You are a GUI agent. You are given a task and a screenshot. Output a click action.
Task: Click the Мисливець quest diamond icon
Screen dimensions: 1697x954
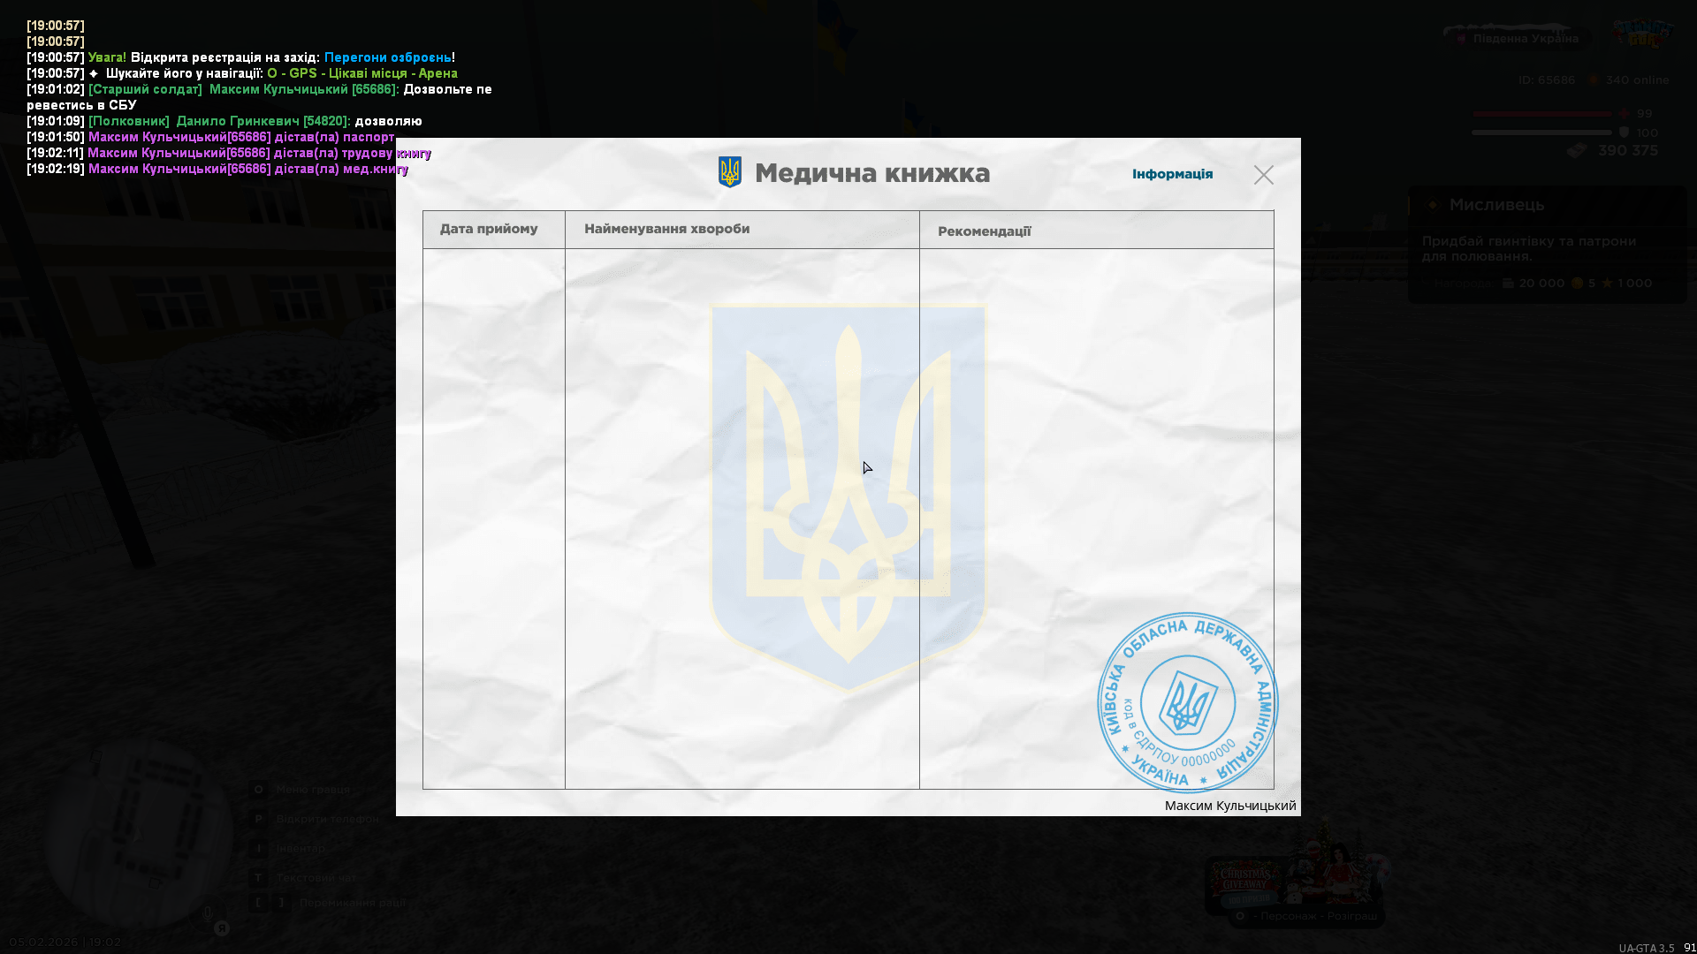(x=1433, y=205)
